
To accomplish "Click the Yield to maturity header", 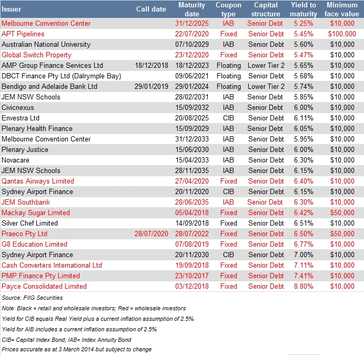I will 304,9.
